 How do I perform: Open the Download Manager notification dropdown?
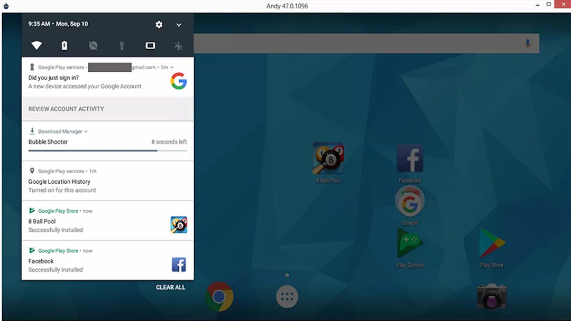click(x=86, y=131)
